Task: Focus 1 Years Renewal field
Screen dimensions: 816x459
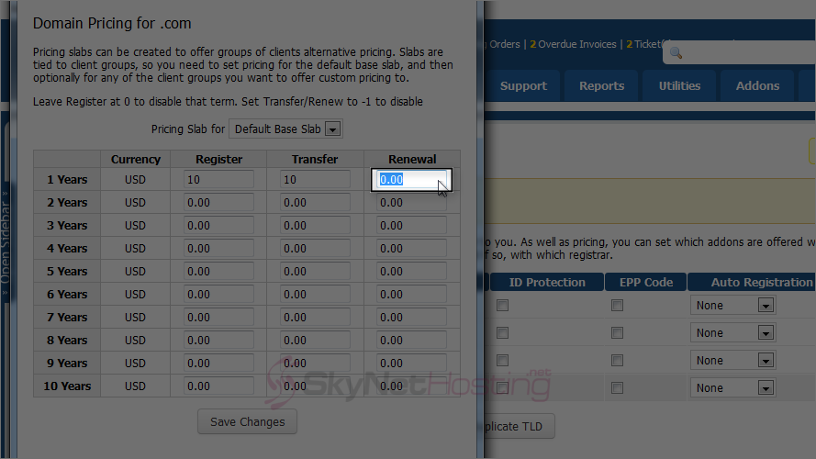Action: tap(411, 180)
